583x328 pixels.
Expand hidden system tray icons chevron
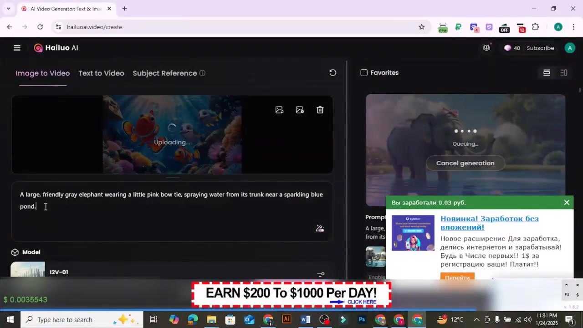(x=476, y=319)
